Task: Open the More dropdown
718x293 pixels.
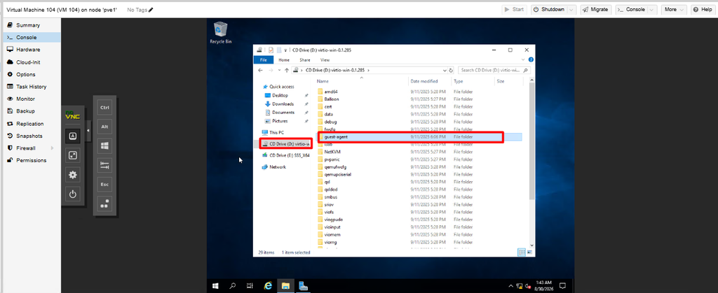Action: click(674, 10)
